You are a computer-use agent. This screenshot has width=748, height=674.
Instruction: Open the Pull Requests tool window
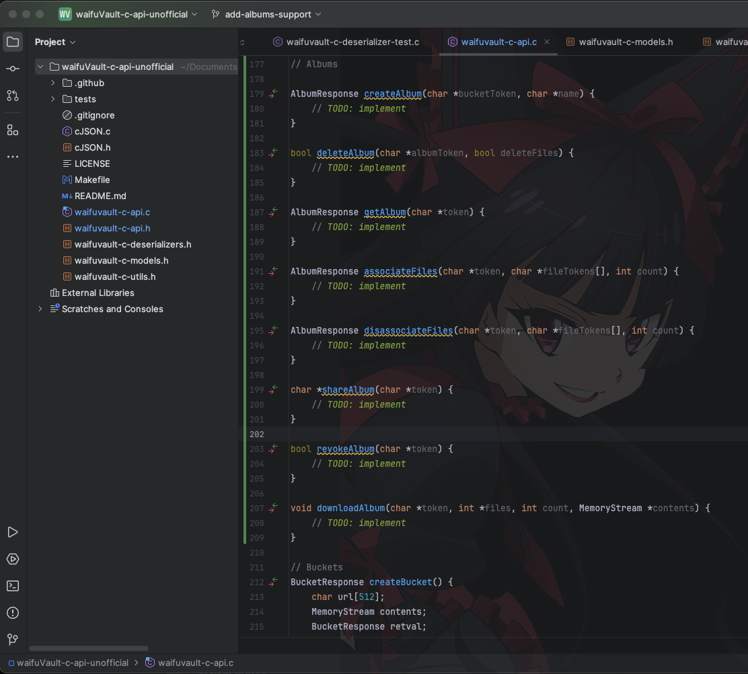point(13,96)
